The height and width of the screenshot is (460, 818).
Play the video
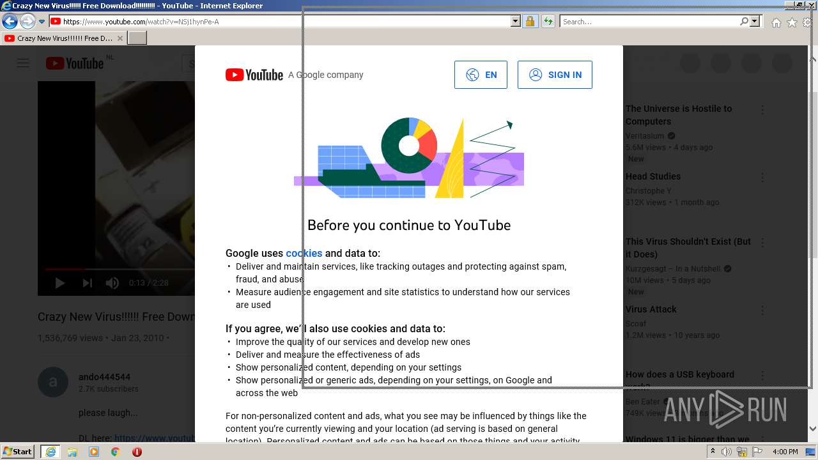pos(59,283)
